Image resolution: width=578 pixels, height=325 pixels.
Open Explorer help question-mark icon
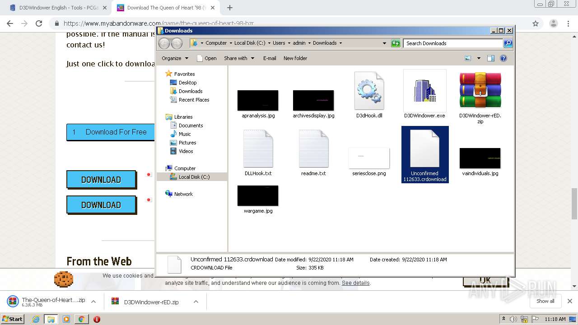(x=503, y=58)
